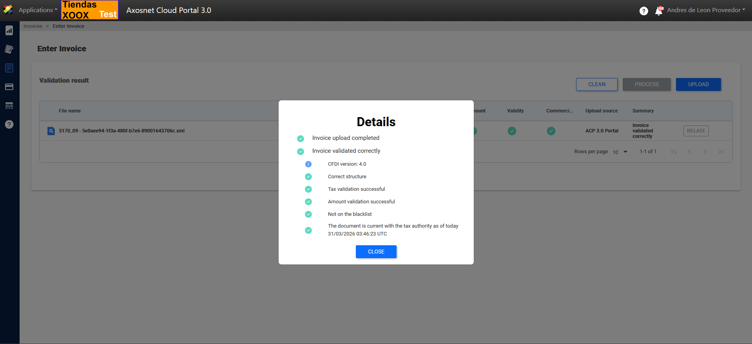This screenshot has height=344, width=752.
Task: Click the notifications bell icon
Action: (x=659, y=11)
